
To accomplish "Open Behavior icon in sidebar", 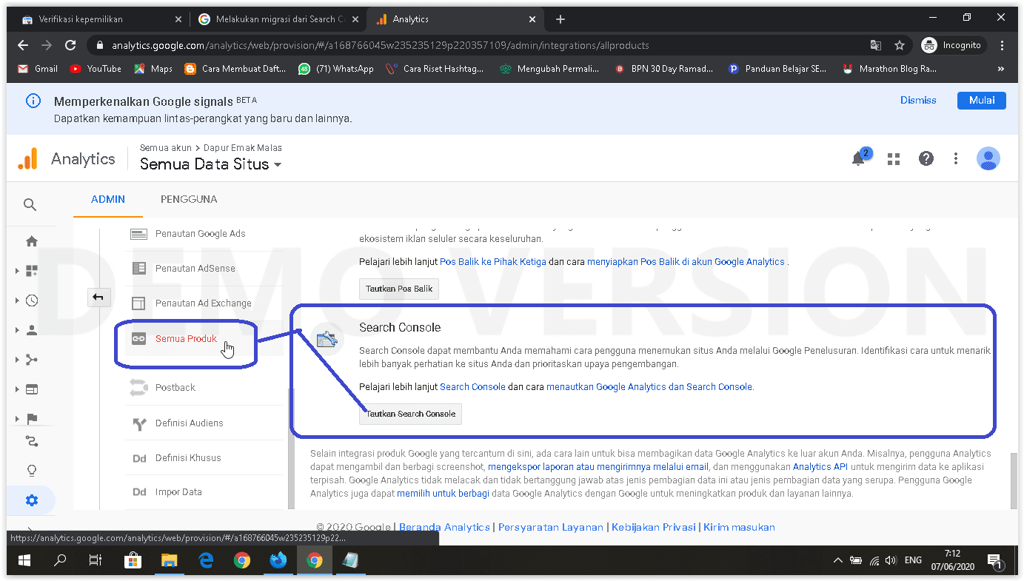I will coord(32,389).
